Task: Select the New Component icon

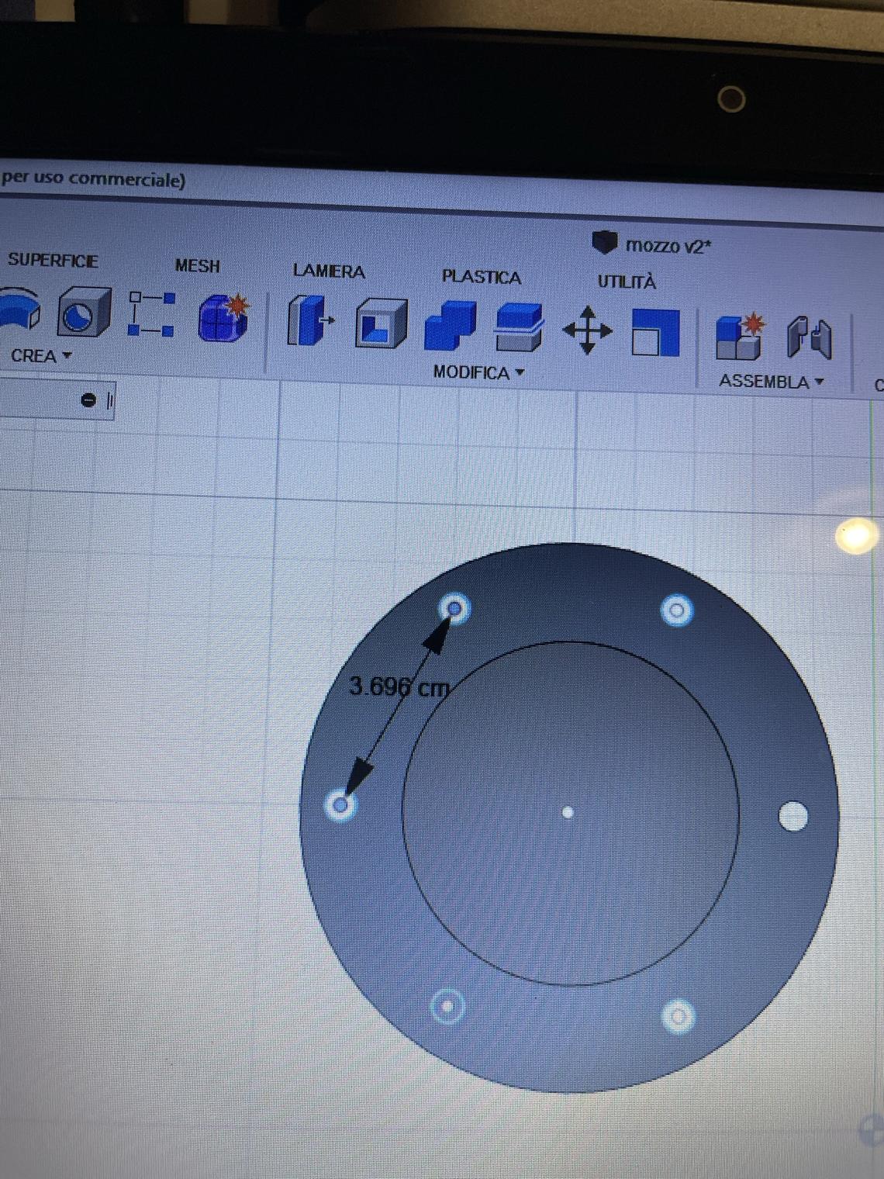Action: (740, 336)
